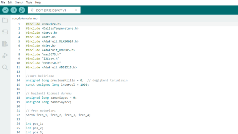
Task: Select the son_dokunuslar.ino tab
Action: pos(25,18)
